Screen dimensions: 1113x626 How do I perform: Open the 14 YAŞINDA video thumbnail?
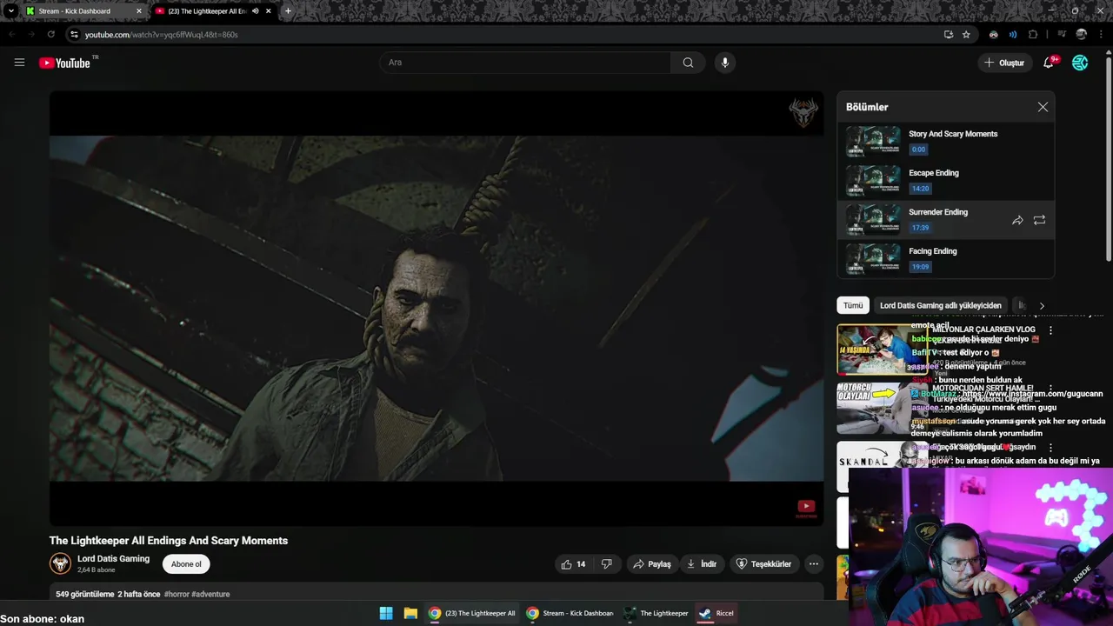pos(881,349)
